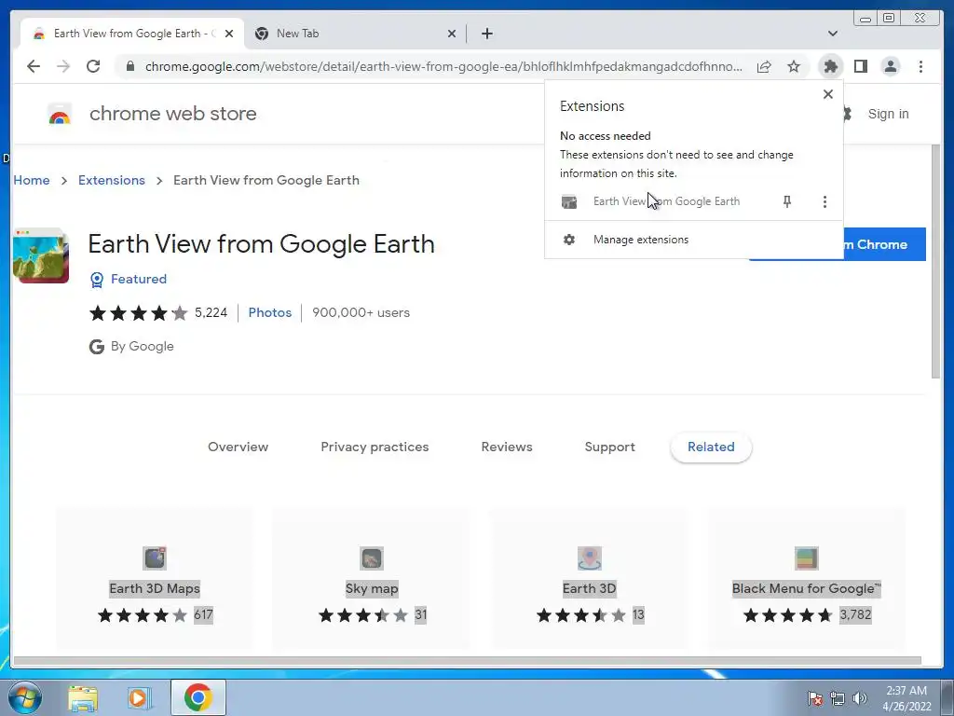Open a new tab with the plus button
This screenshot has width=954, height=716.
pyautogui.click(x=486, y=34)
